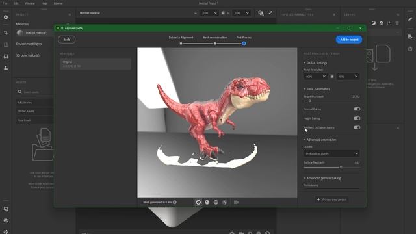Open the decimation Quality dropdown
Screen dimensions: 416x234
(x=332, y=153)
